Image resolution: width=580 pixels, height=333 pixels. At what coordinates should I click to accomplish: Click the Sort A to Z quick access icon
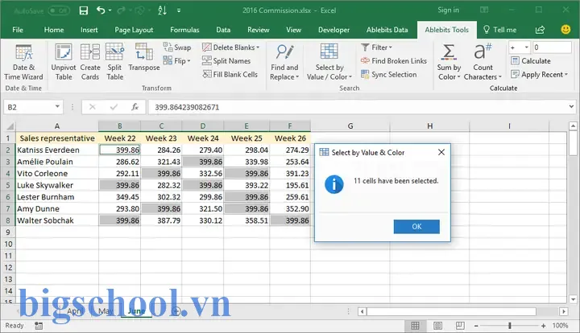[162, 10]
